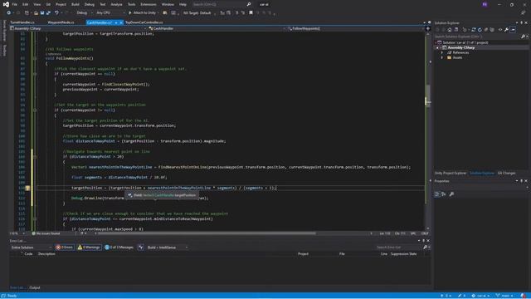Screen dimensions: 531x299
Task: Toggle the 0 of 3 Messages filter
Action: (x=119, y=248)
